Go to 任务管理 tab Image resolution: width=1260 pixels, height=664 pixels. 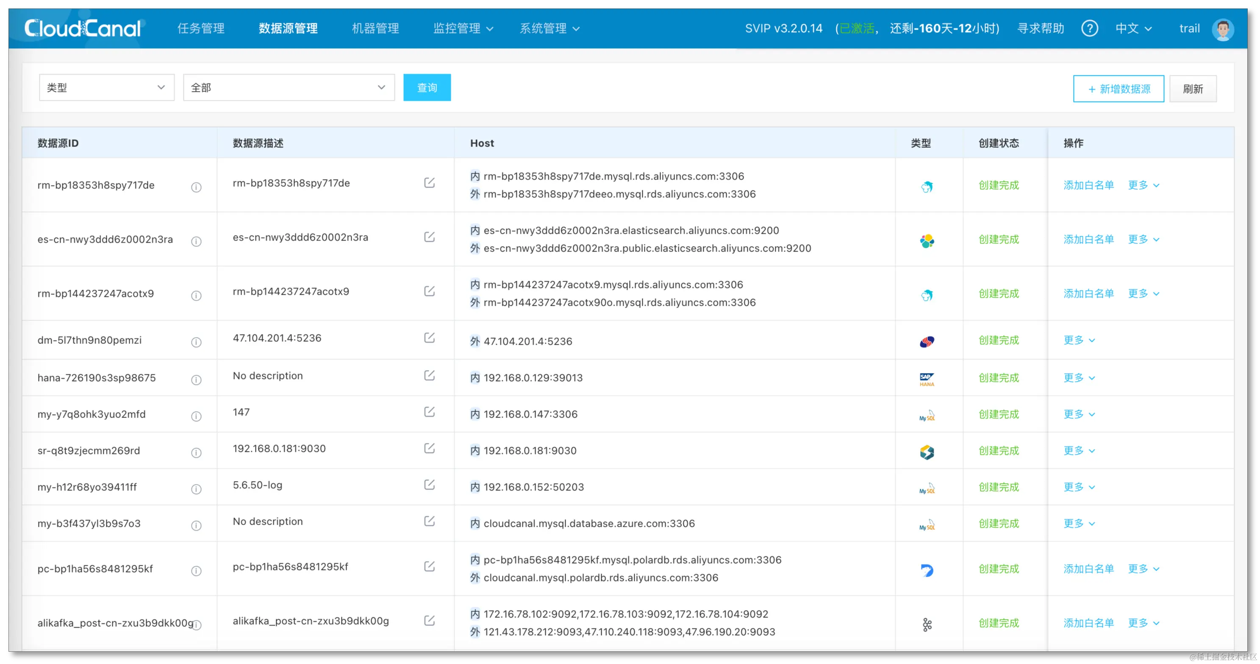pos(201,28)
